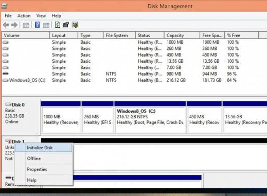
Task: Sort by the Free Spa... column header
Action: point(212,35)
